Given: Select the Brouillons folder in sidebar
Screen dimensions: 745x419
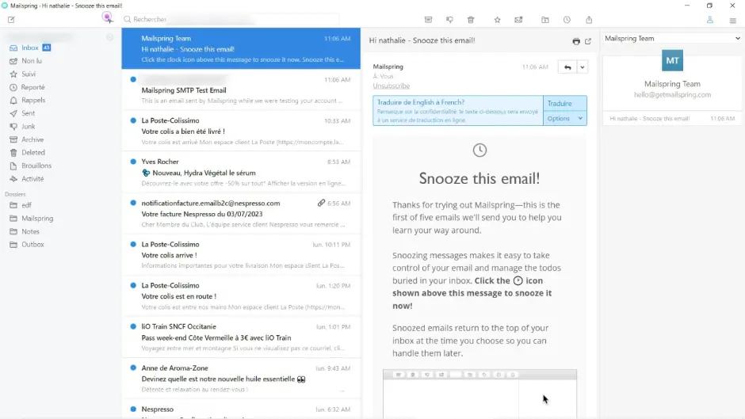Looking at the screenshot, I should (36, 166).
